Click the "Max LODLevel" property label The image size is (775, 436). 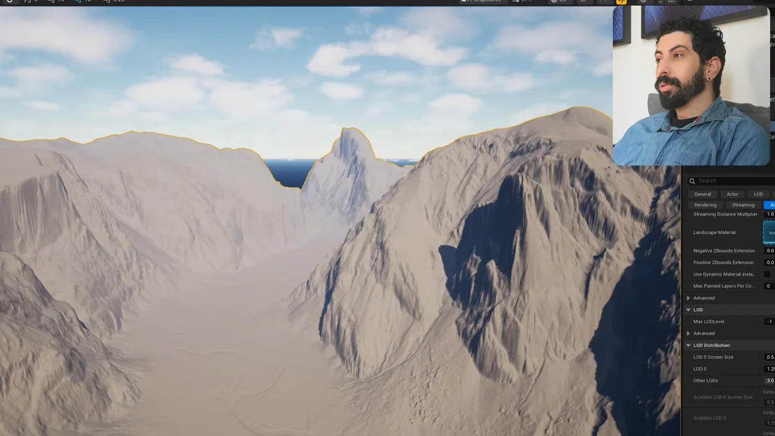click(x=708, y=321)
